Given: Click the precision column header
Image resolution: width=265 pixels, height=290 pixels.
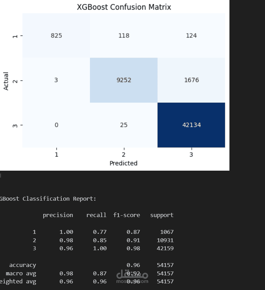Looking at the screenshot, I should (x=58, y=215).
